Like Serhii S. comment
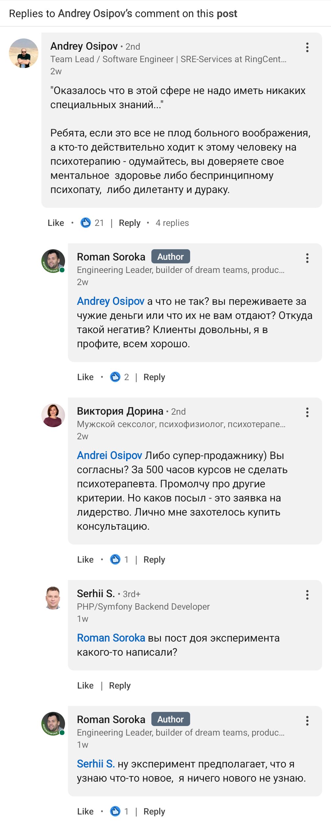This screenshot has height=826, width=331. click(x=85, y=686)
